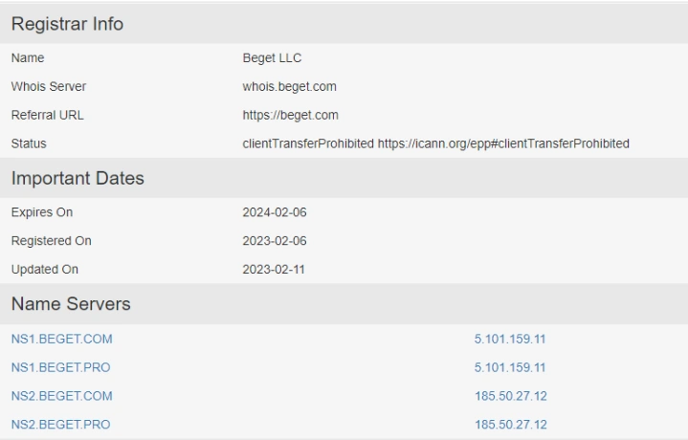The width and height of the screenshot is (688, 440).
Task: Click the https://beget.com referral URL
Action: pyautogui.click(x=291, y=115)
